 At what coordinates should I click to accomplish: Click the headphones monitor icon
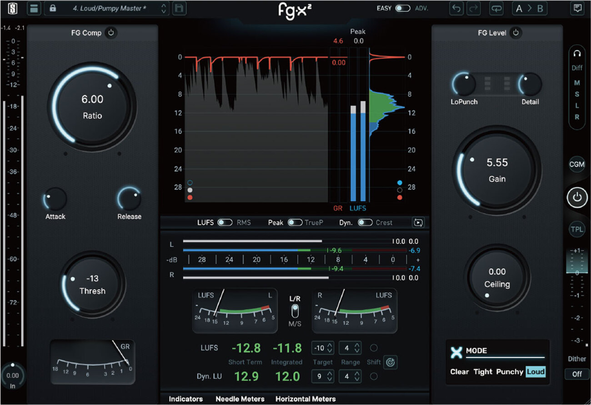tap(577, 54)
